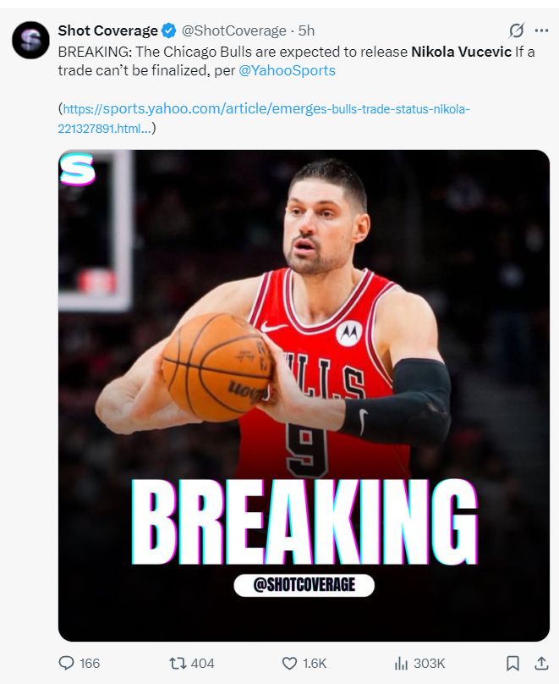Open the share menu icon
Viewport: 559px width, 684px height.
click(540, 663)
